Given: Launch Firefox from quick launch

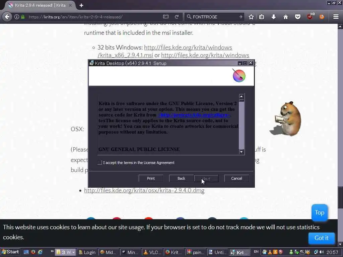Looking at the screenshot, I should [33, 252].
